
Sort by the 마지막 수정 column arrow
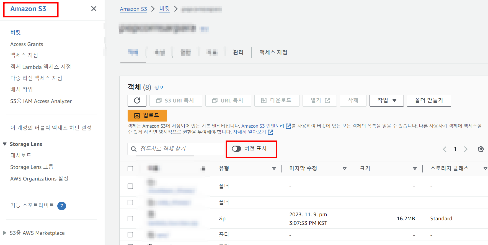click(345, 169)
